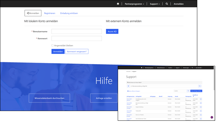Click the 'Totalausfall' title cell
Viewport: 217px width, 122px height.
click(x=138, y=111)
